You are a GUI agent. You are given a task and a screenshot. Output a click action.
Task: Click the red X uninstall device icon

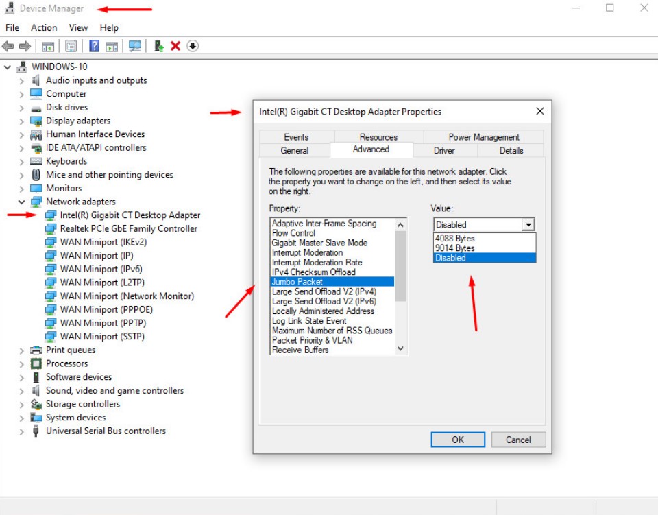coord(175,46)
